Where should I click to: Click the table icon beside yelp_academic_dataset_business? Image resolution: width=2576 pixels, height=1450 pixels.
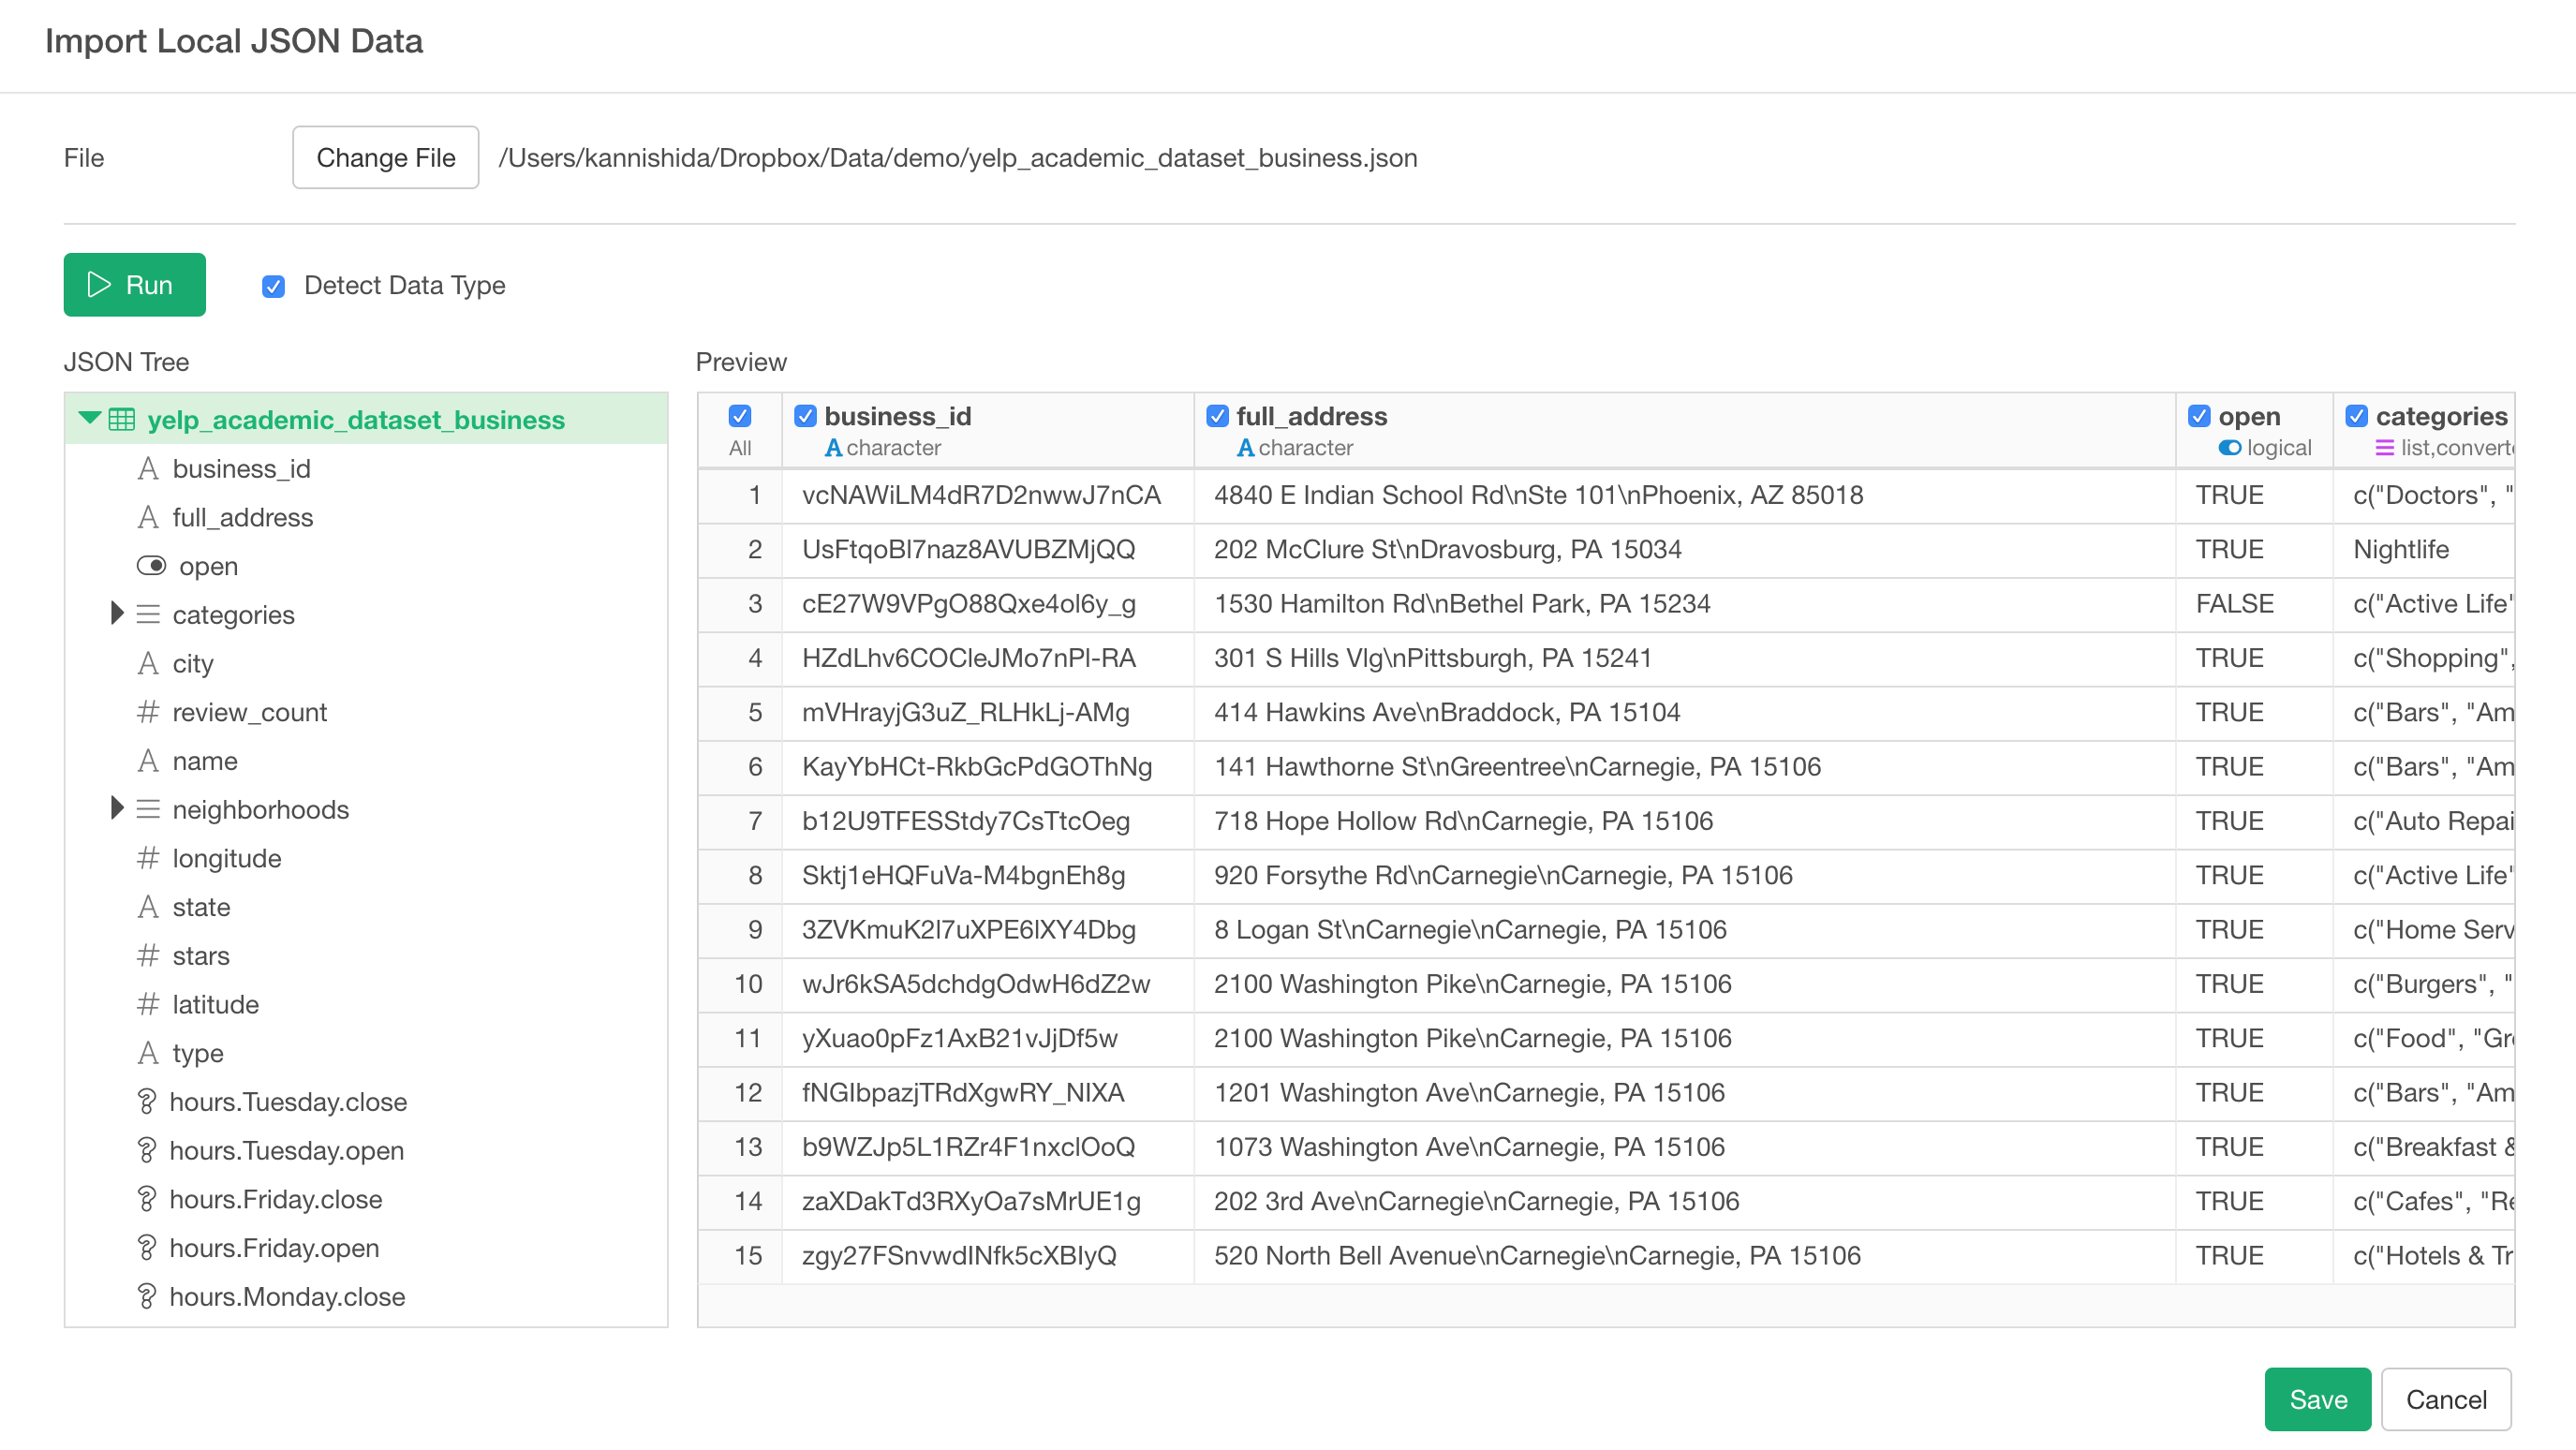point(122,419)
